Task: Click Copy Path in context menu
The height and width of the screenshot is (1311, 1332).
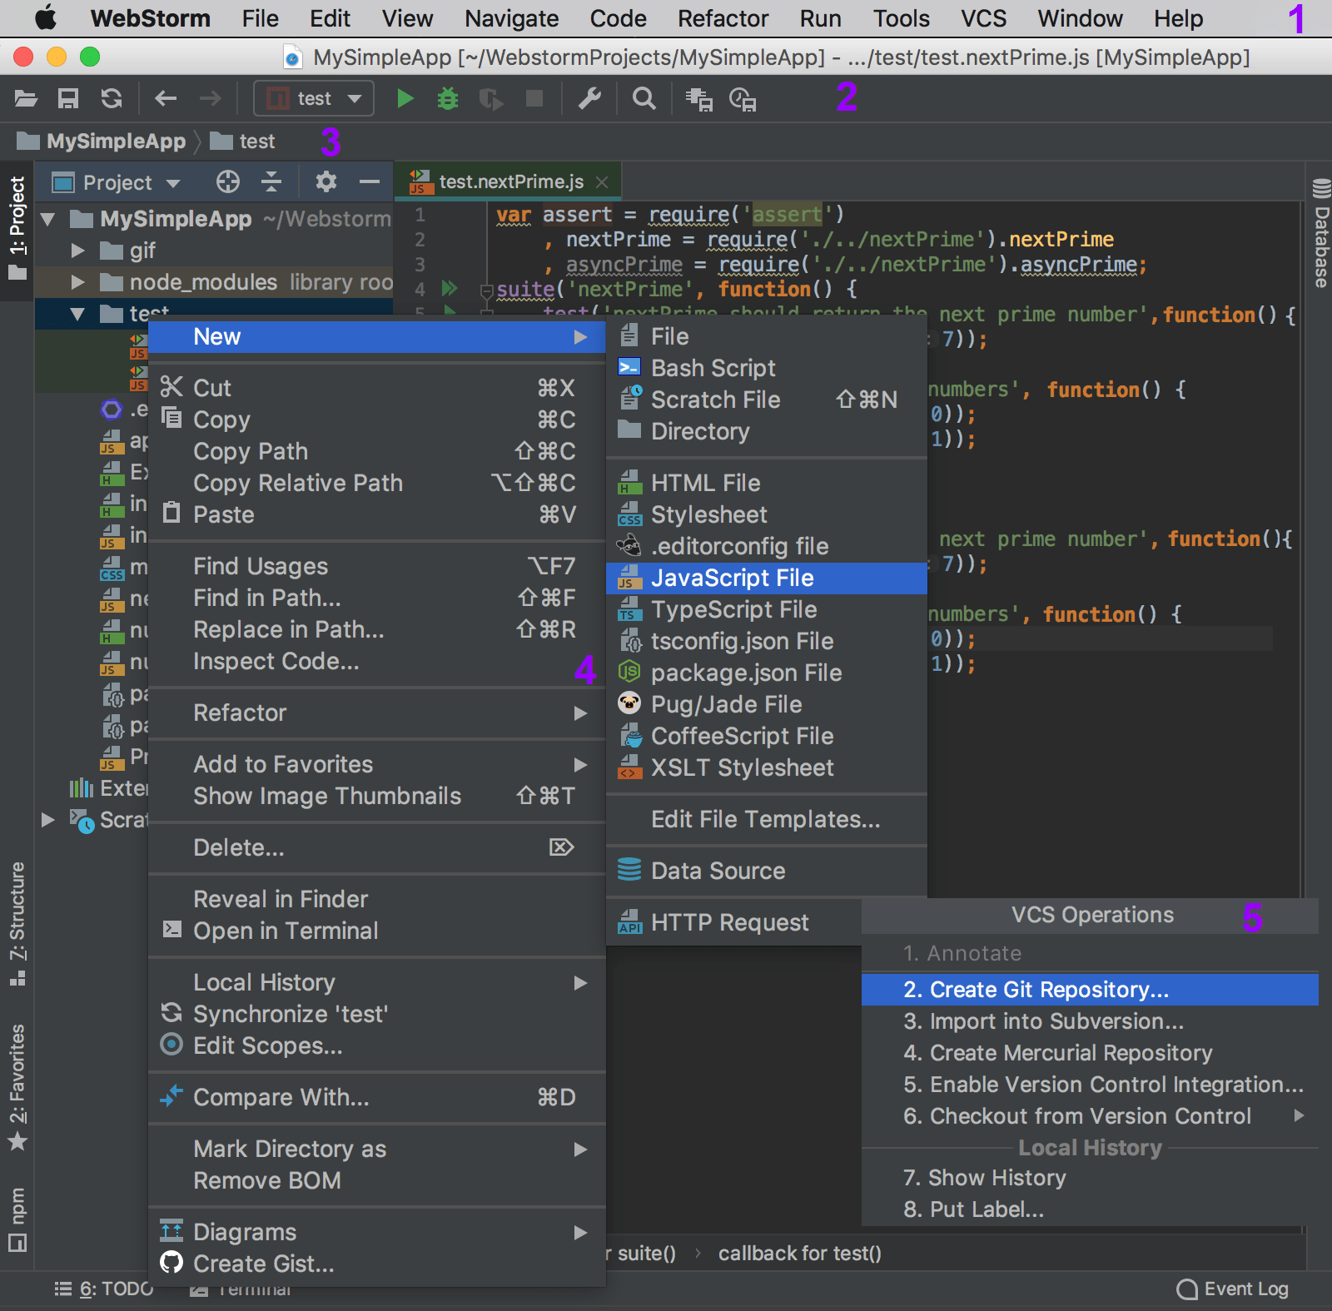Action: pyautogui.click(x=377, y=452)
